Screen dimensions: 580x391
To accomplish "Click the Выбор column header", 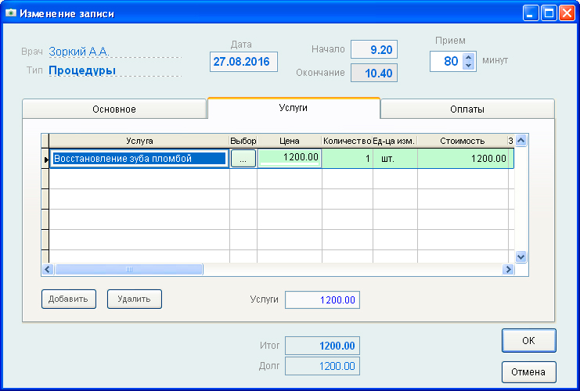I will click(x=243, y=141).
